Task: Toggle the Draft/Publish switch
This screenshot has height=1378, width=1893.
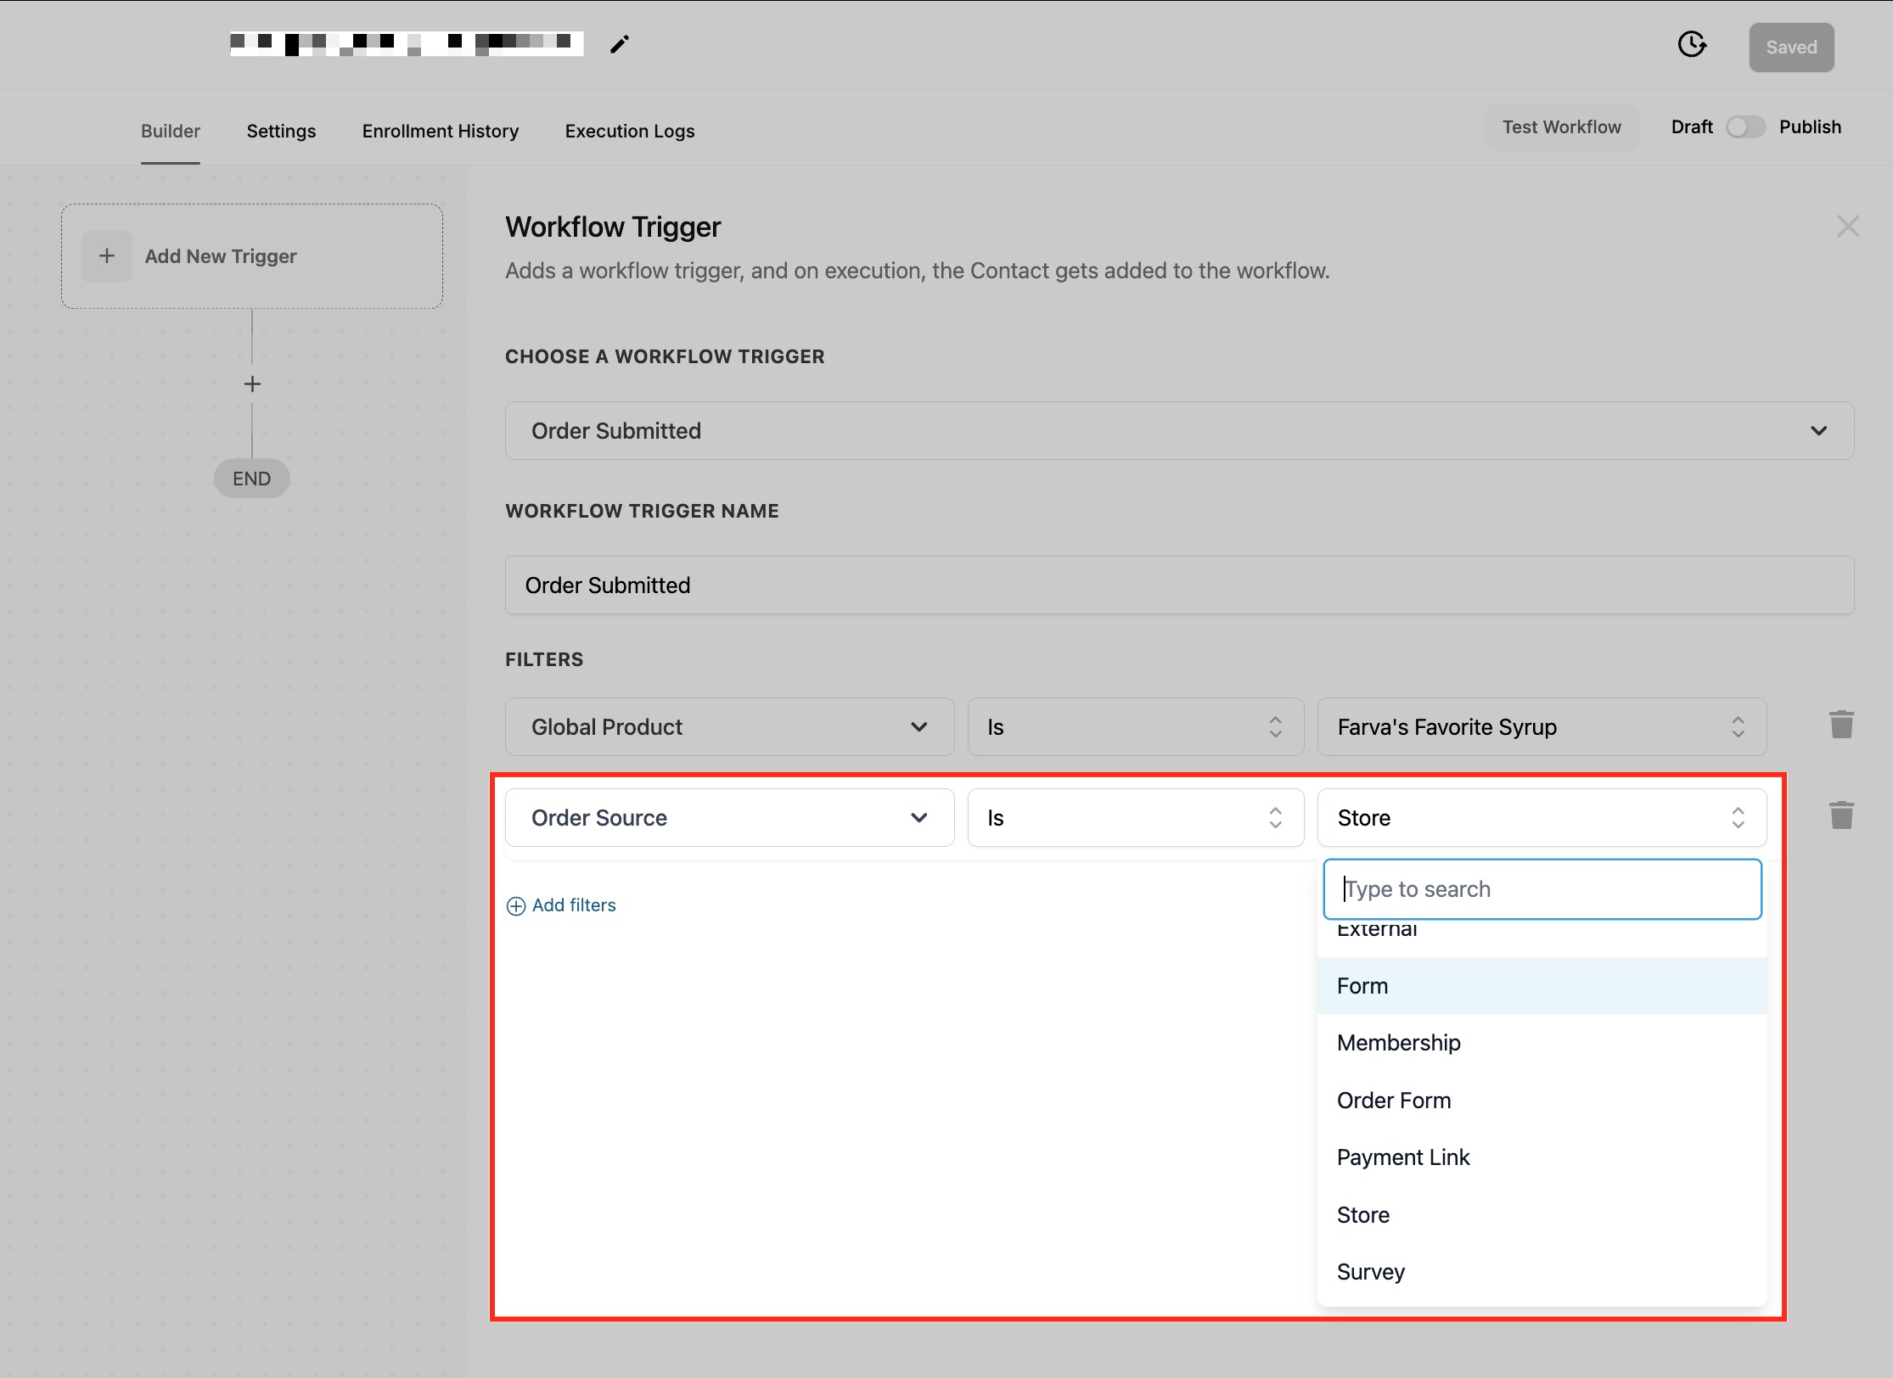Action: [1745, 127]
